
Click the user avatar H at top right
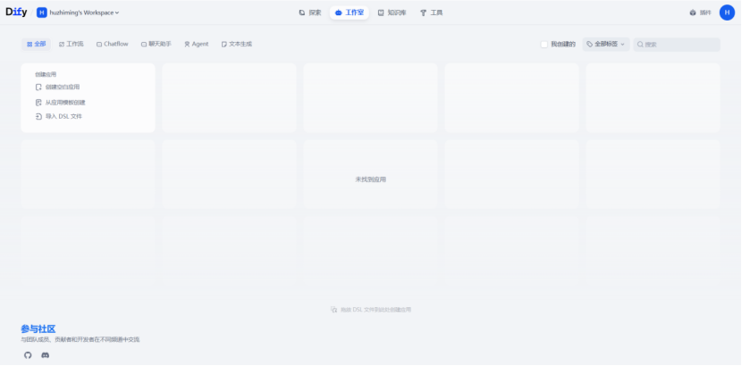pyautogui.click(x=727, y=12)
